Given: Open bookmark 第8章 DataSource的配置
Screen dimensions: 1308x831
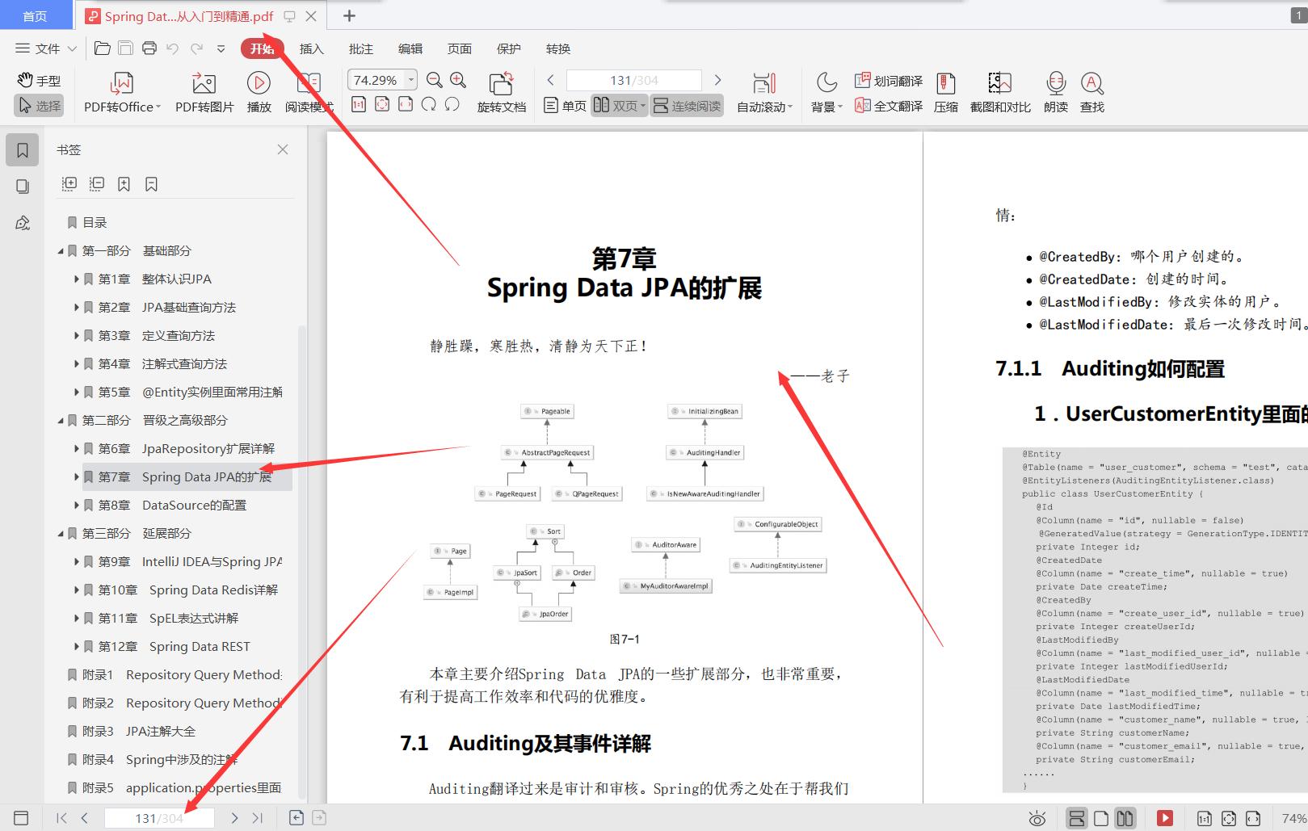Looking at the screenshot, I should pos(173,506).
